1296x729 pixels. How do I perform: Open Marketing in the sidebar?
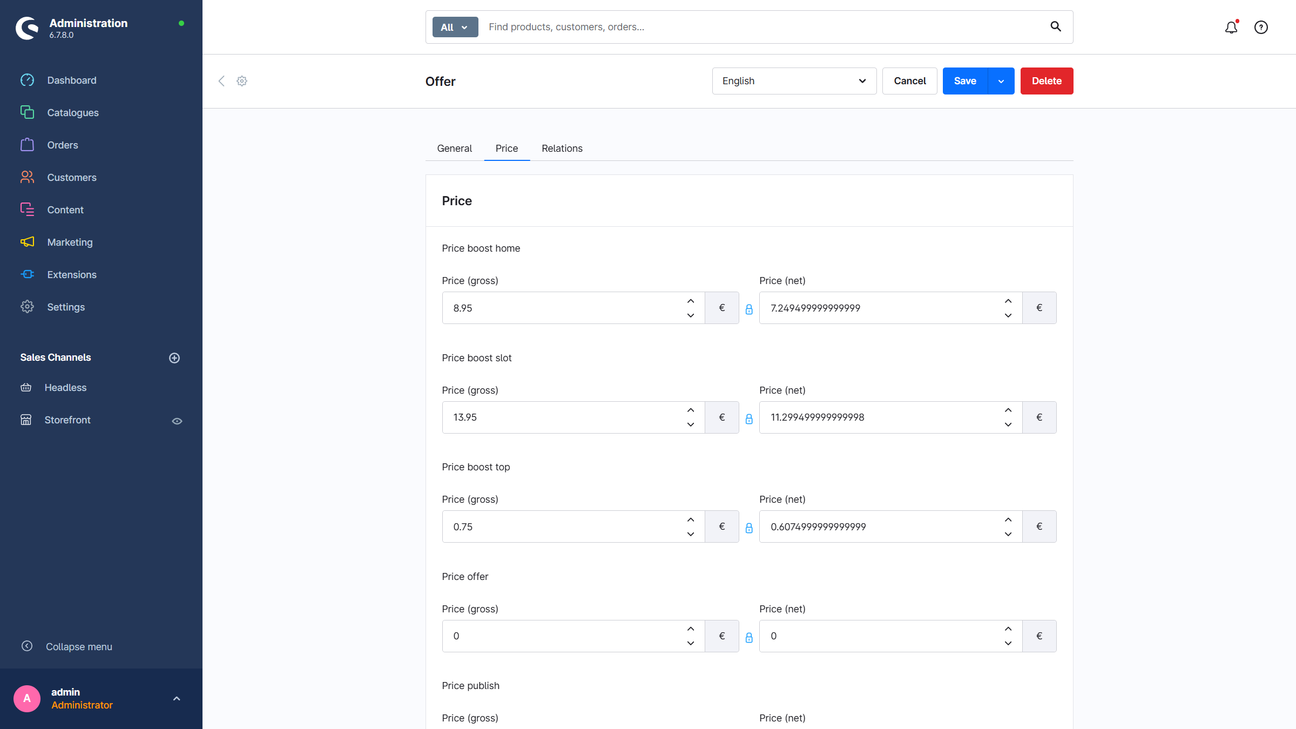(x=70, y=242)
